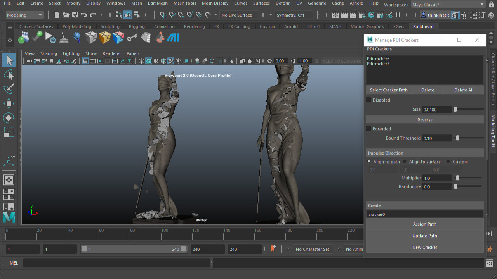Click the broom shelf icon
This screenshot has height=279, width=497.
pos(64,38)
